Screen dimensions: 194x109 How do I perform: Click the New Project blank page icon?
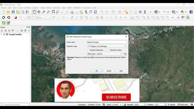(4, 12)
